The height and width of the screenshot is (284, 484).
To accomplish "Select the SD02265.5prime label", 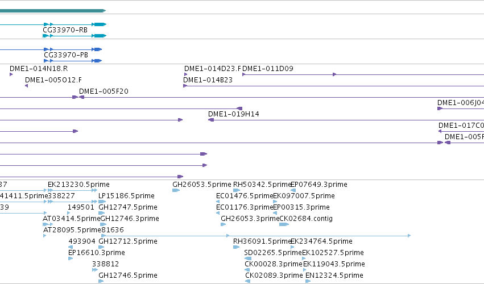I will 273,253.
